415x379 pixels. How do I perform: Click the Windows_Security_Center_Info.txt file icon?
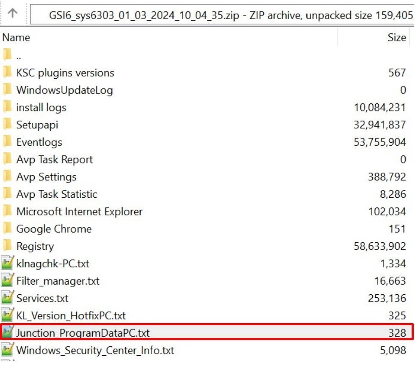(x=7, y=350)
